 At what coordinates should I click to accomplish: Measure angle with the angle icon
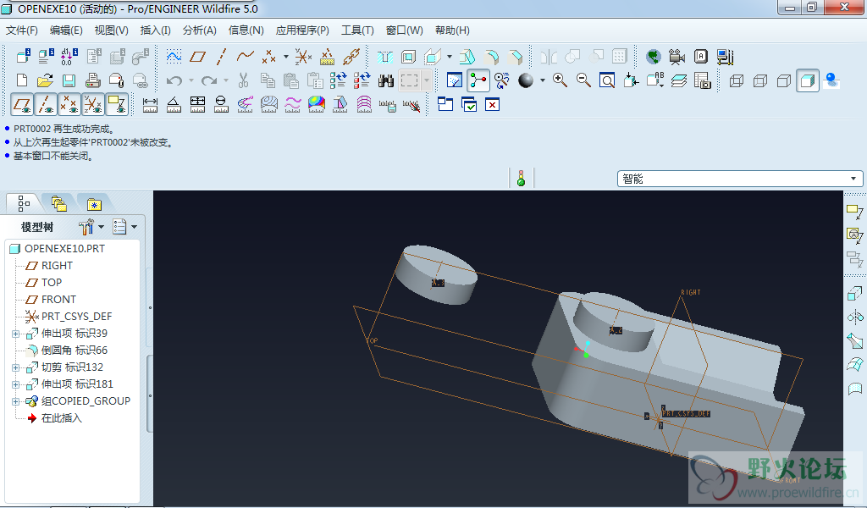pos(174,104)
